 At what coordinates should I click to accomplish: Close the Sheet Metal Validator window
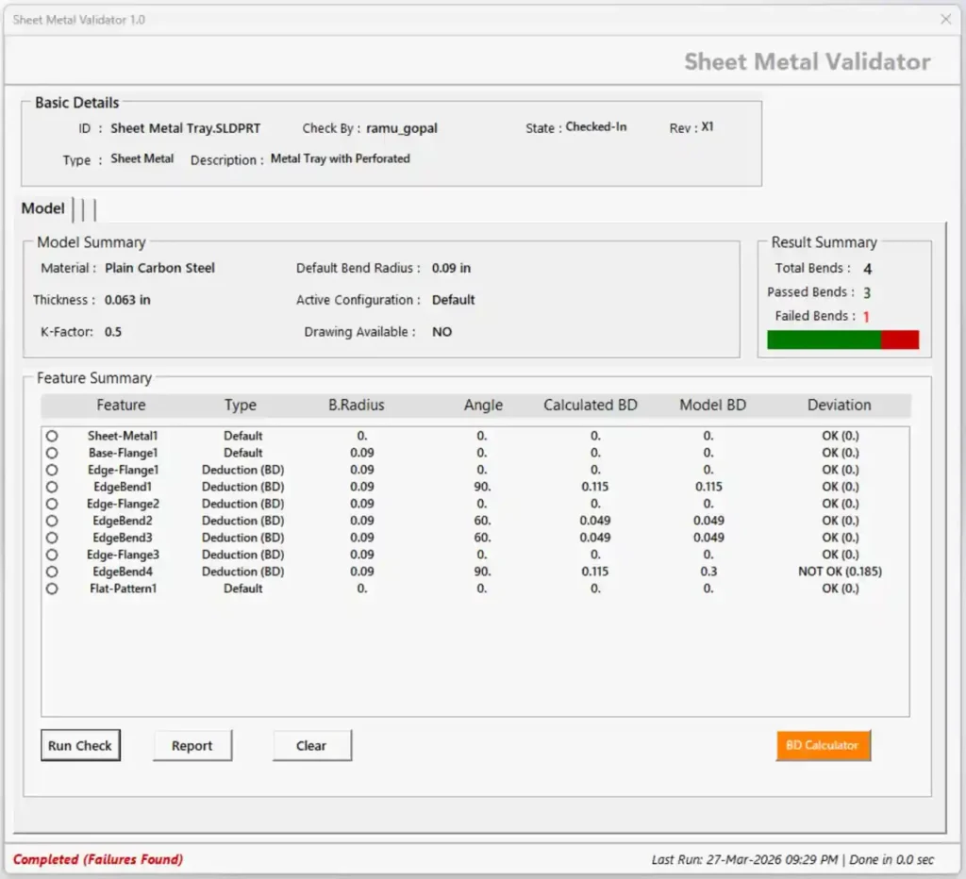[x=946, y=19]
